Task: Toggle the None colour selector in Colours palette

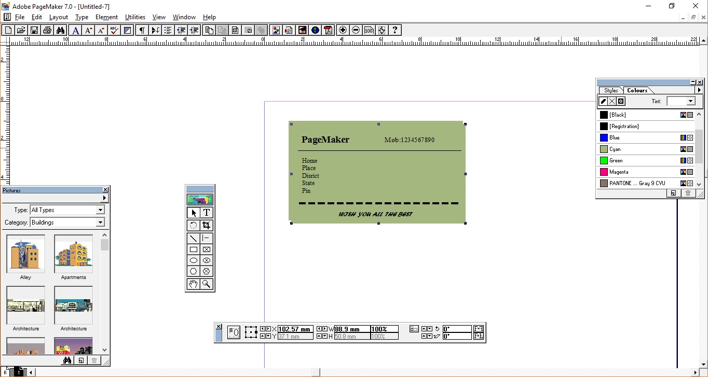Action: 611,101
